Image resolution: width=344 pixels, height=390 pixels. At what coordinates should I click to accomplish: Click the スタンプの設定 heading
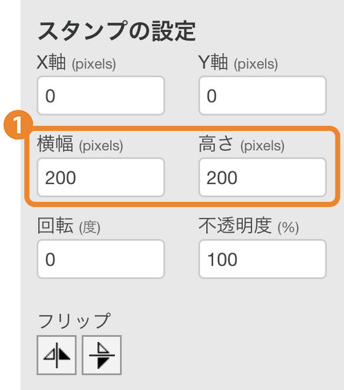[x=117, y=31]
